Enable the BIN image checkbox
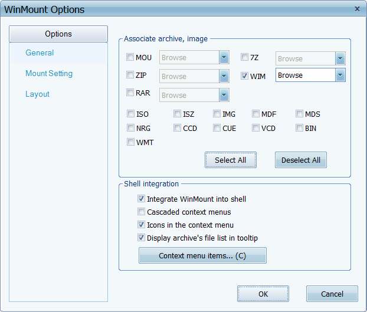 (x=299, y=128)
